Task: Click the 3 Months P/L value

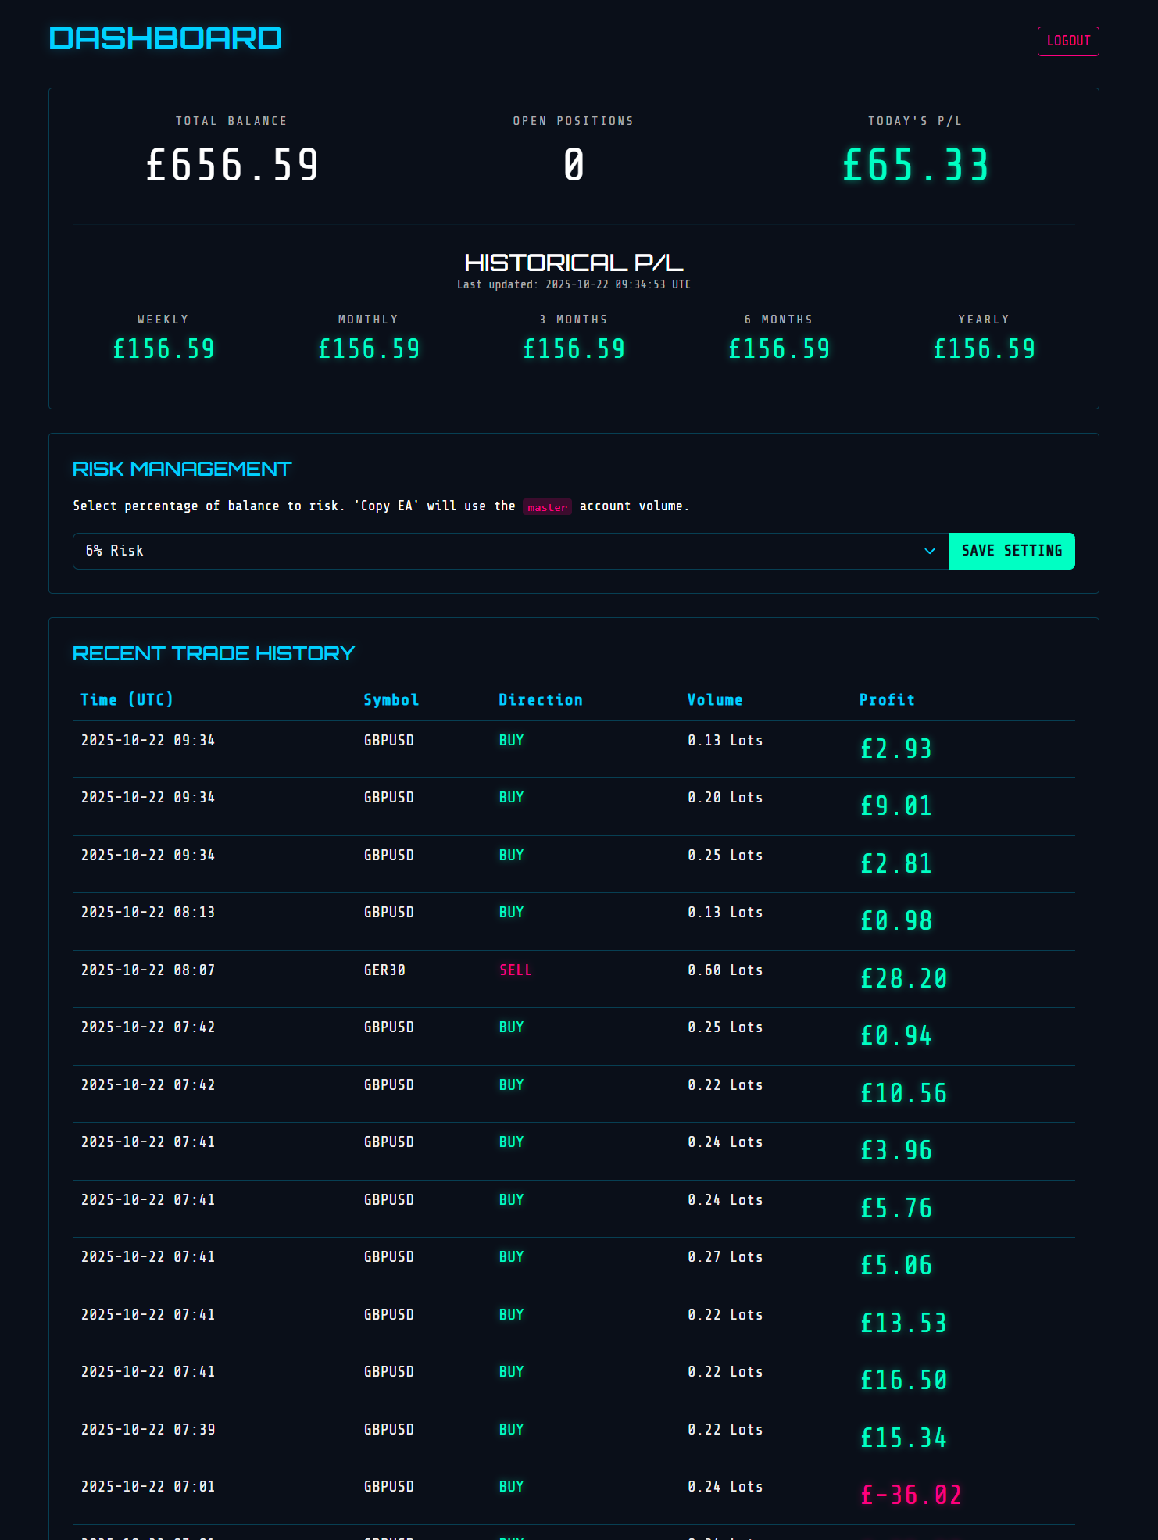Action: point(574,349)
